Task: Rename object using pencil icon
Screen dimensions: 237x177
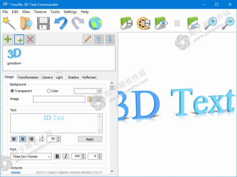Action: point(88,39)
